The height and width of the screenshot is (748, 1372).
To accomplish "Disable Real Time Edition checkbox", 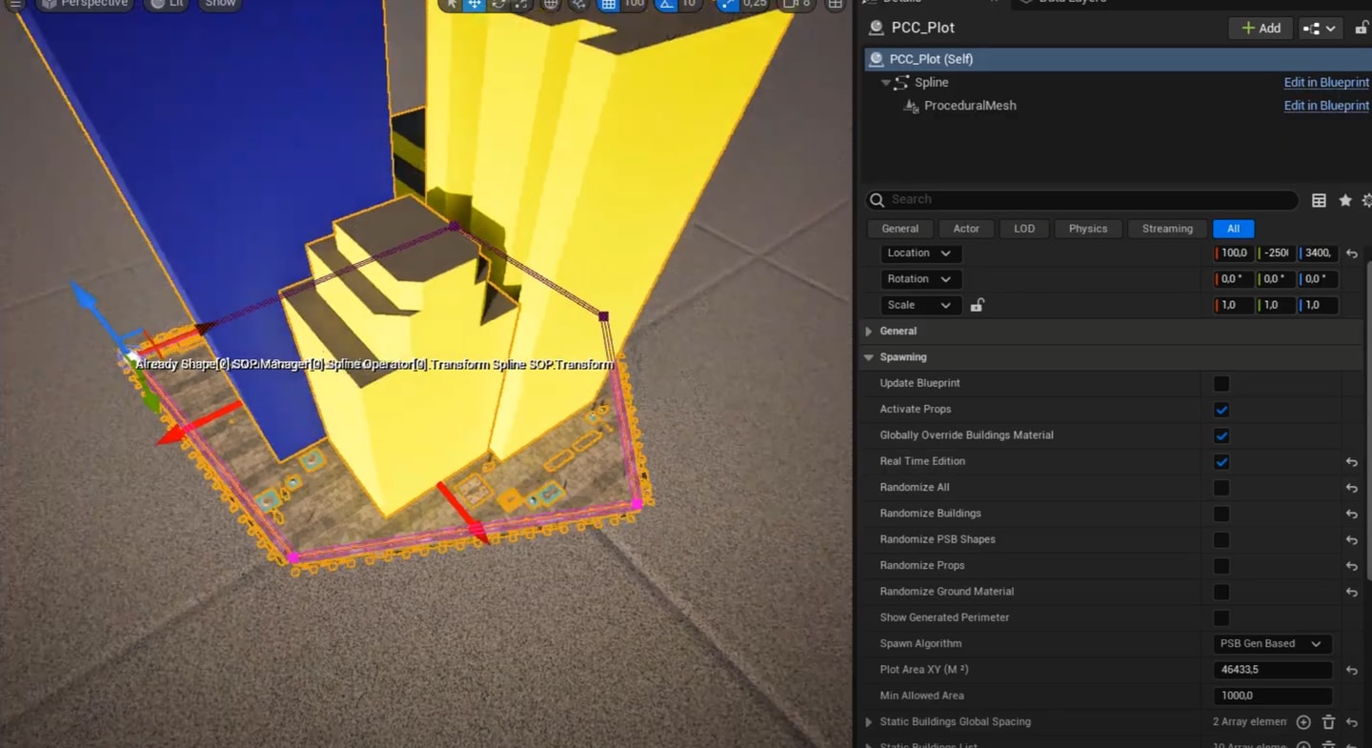I will 1221,462.
